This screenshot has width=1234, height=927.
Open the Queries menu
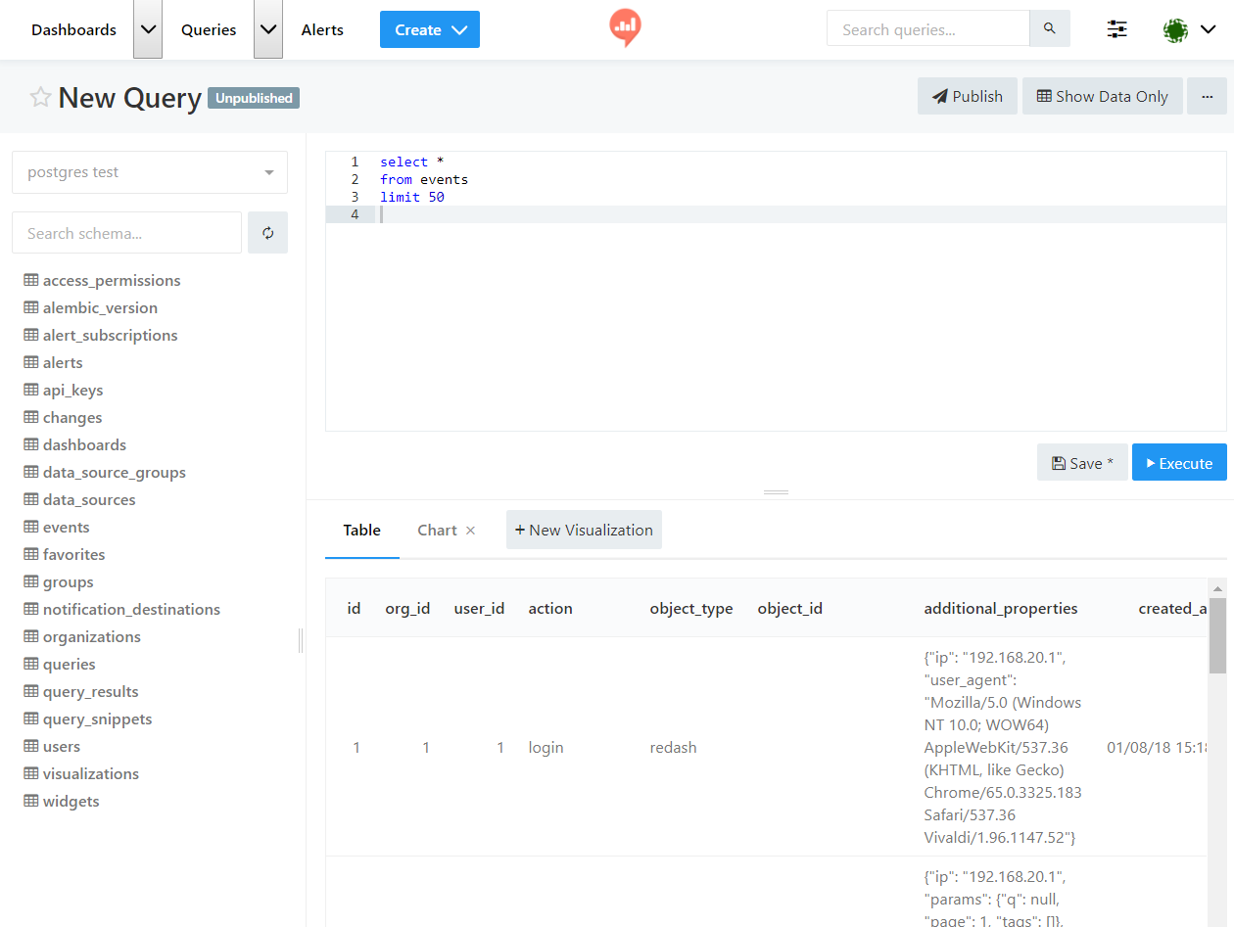tap(209, 29)
